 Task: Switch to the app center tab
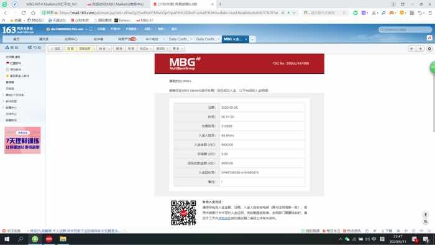point(71,39)
